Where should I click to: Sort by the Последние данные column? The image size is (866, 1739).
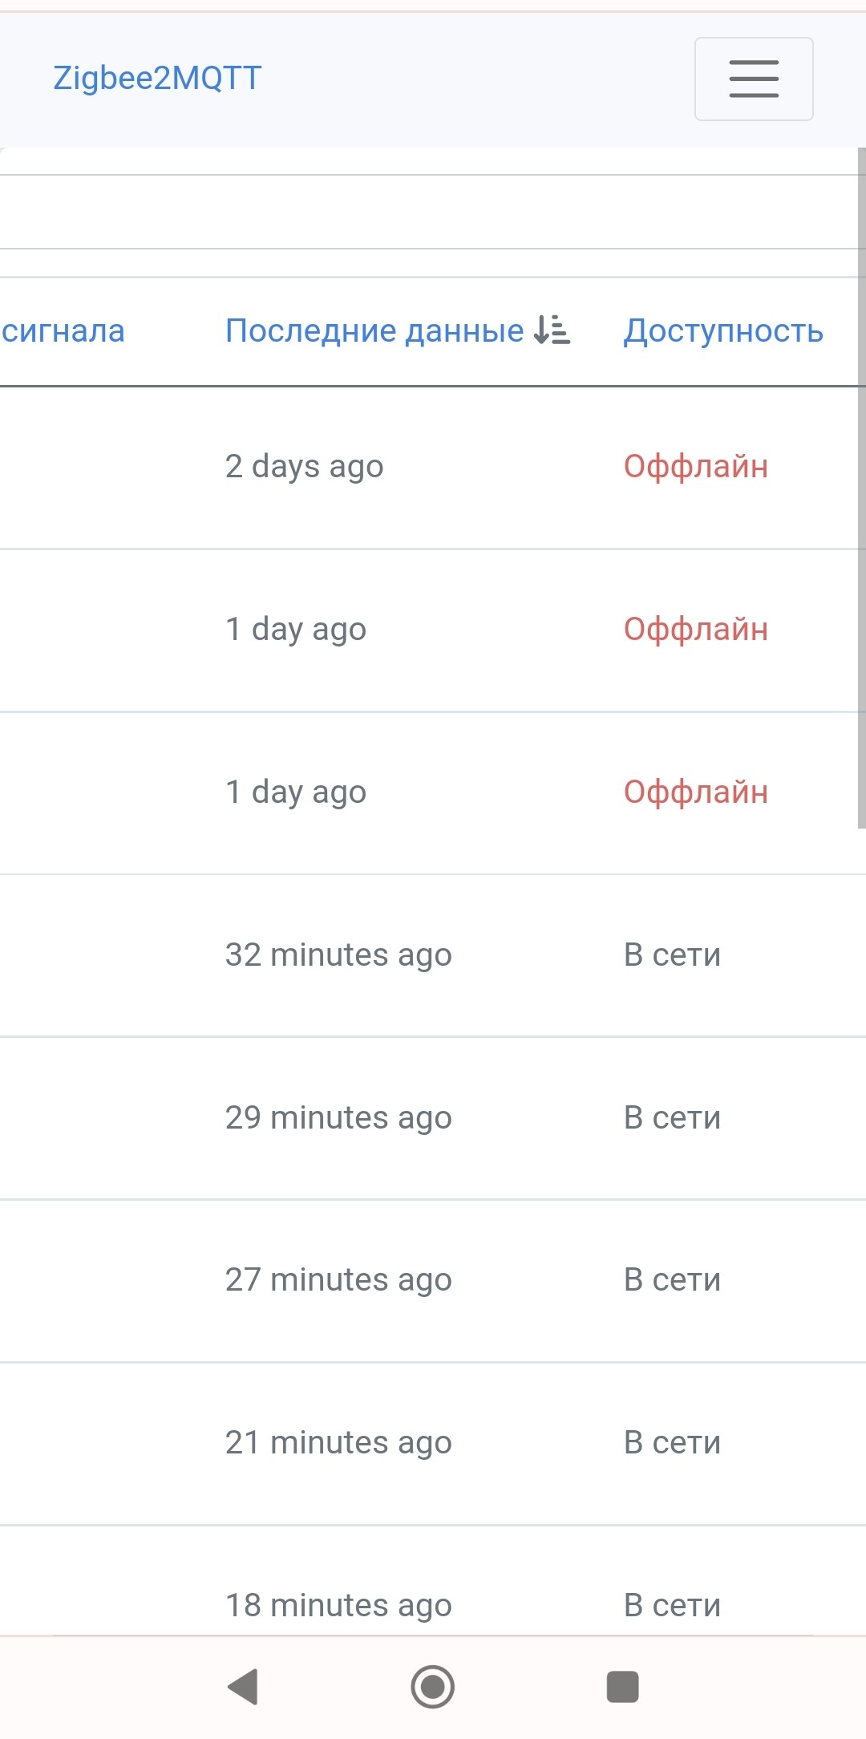point(374,330)
